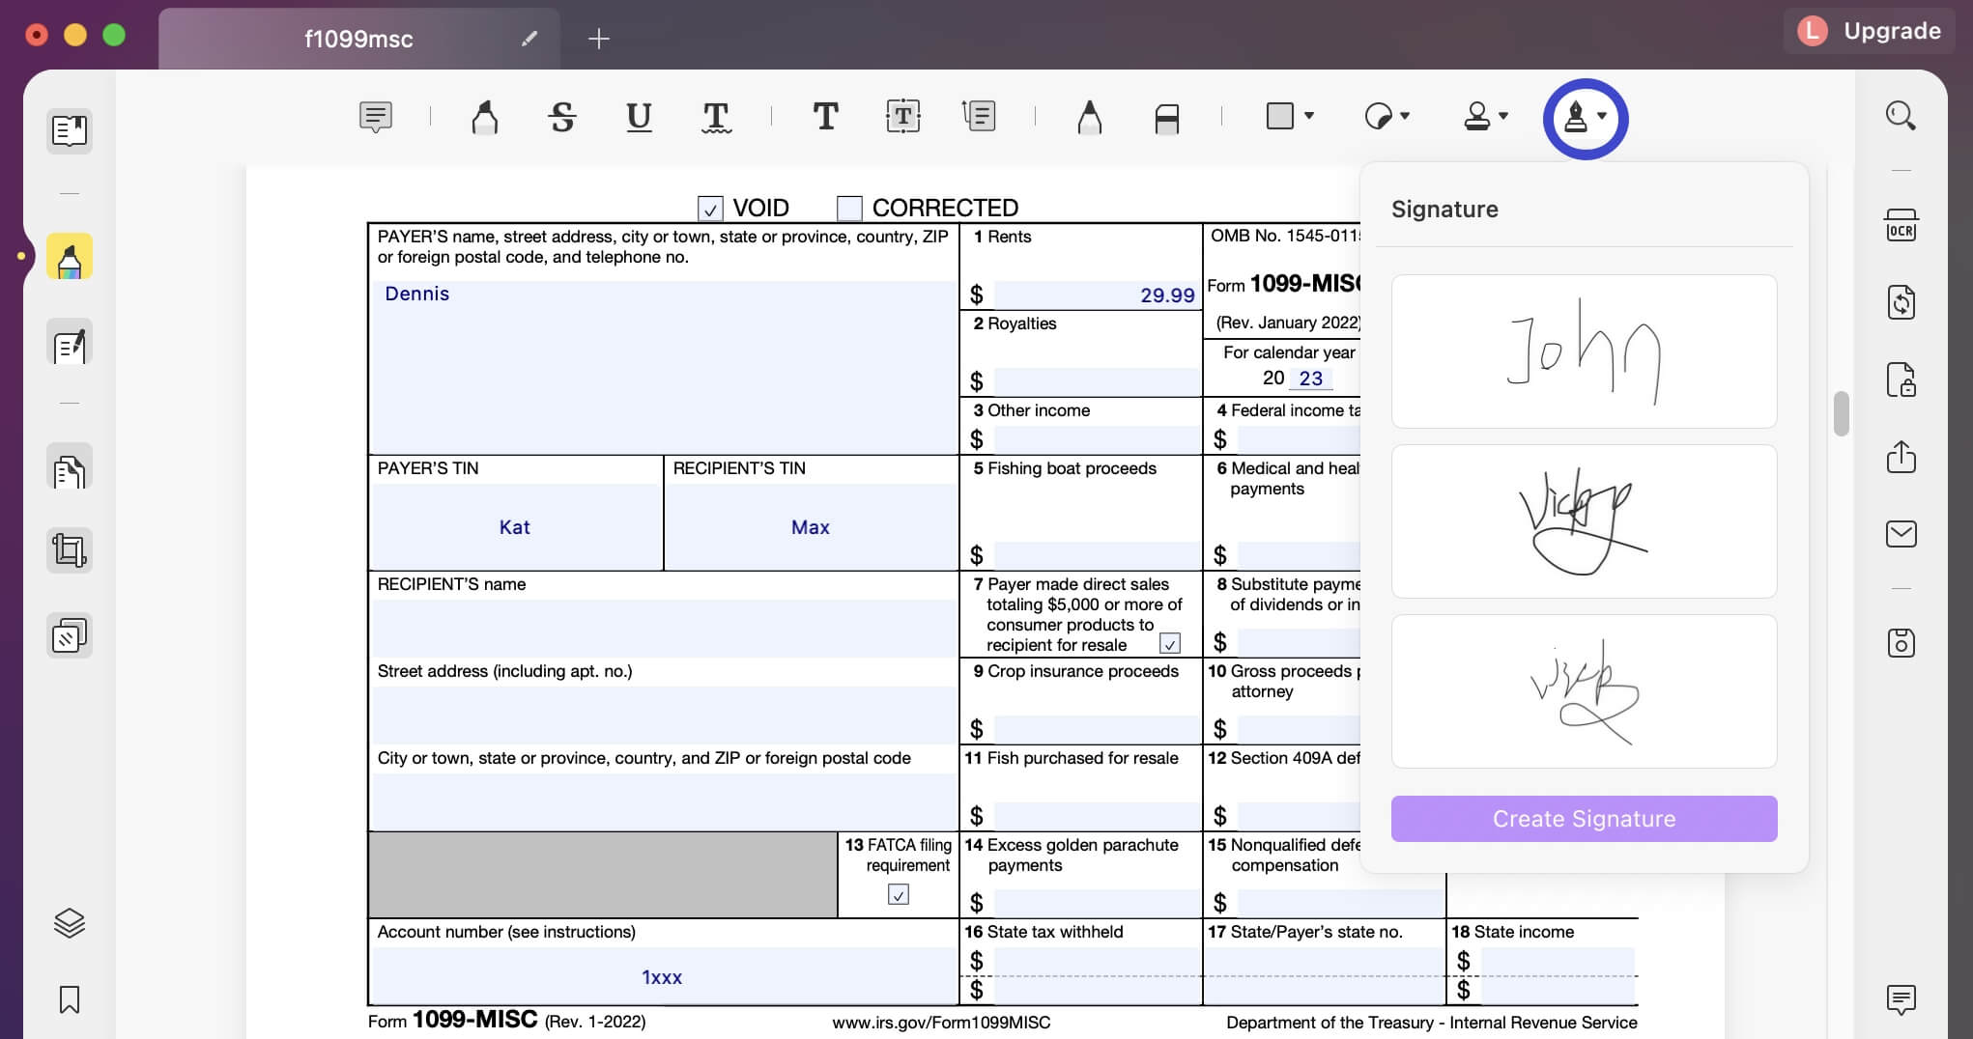
Task: Share the document via share icon
Action: [x=1901, y=456]
